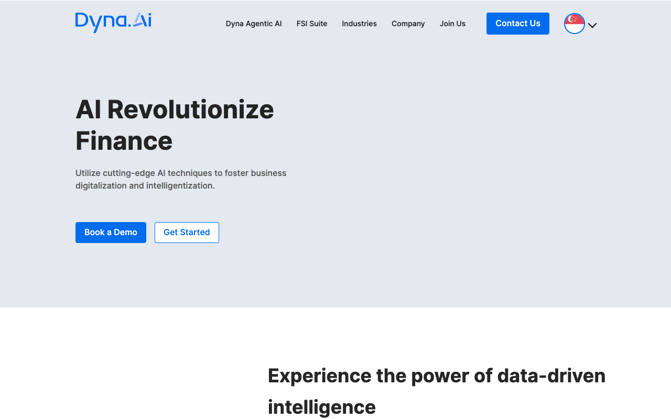
Task: Click the Dyna Agentic AI link
Action: 253,24
